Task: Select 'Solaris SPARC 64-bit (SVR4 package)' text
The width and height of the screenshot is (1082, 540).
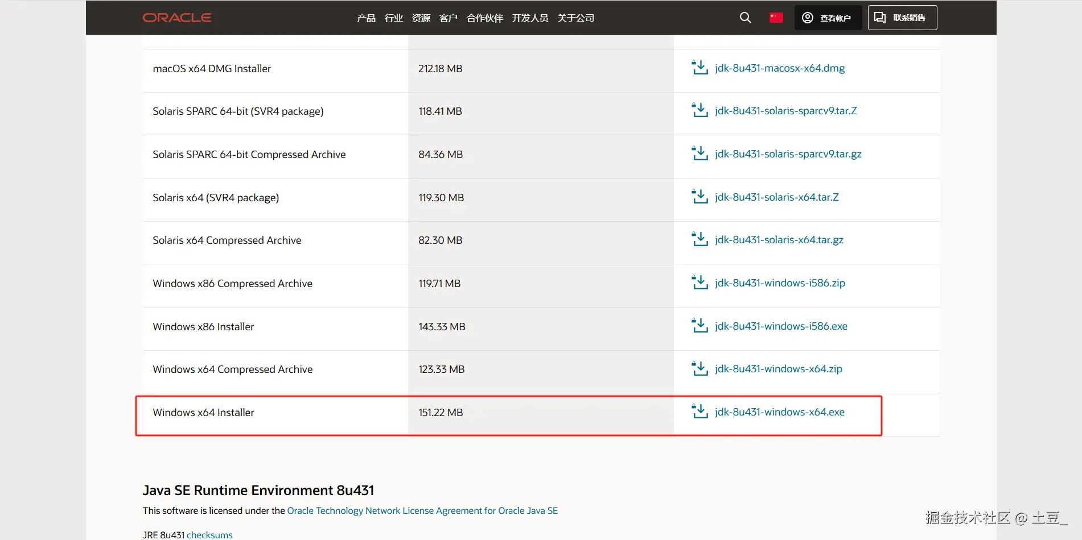Action: pos(238,111)
